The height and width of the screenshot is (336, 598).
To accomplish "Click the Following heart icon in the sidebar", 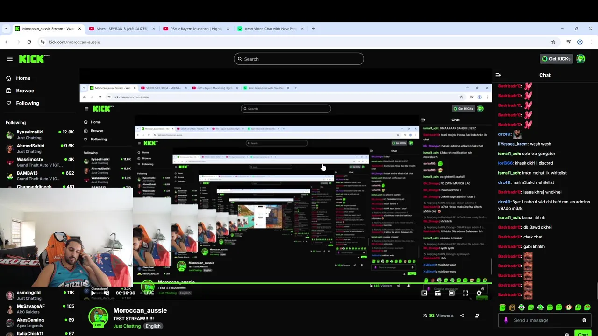I will (8, 103).
